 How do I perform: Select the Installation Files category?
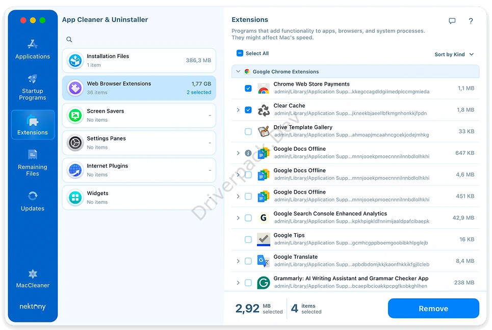[139, 61]
